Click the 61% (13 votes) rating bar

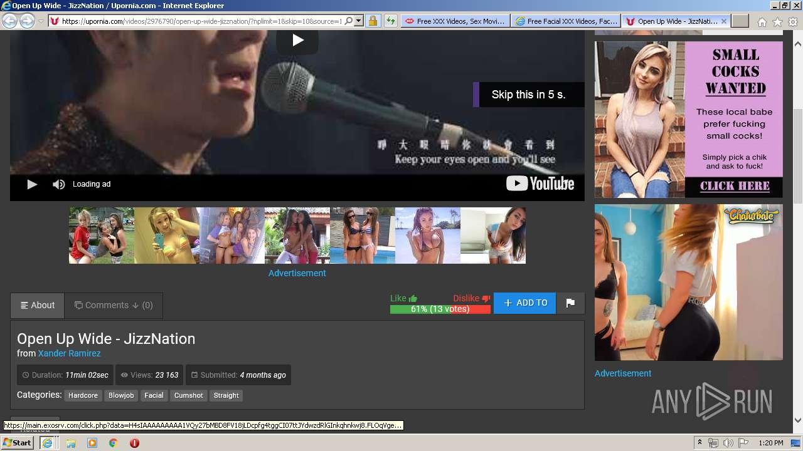440,309
